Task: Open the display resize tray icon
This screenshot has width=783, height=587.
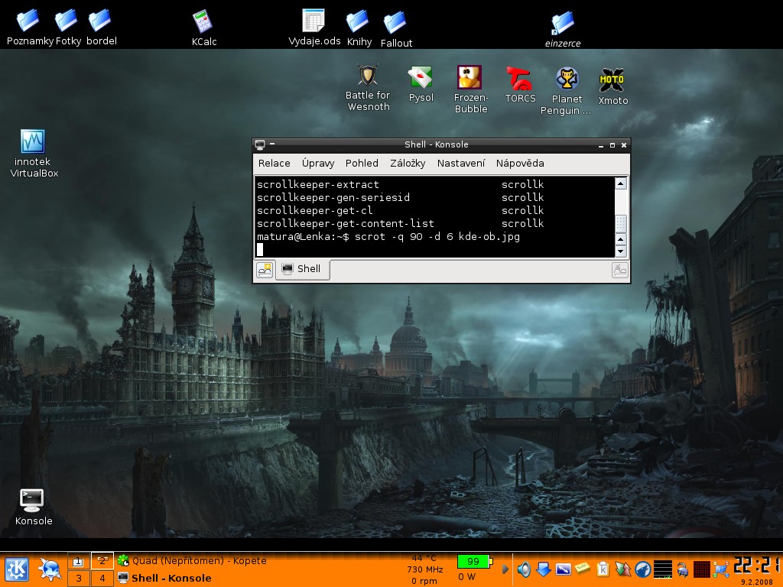Action: click(x=564, y=569)
